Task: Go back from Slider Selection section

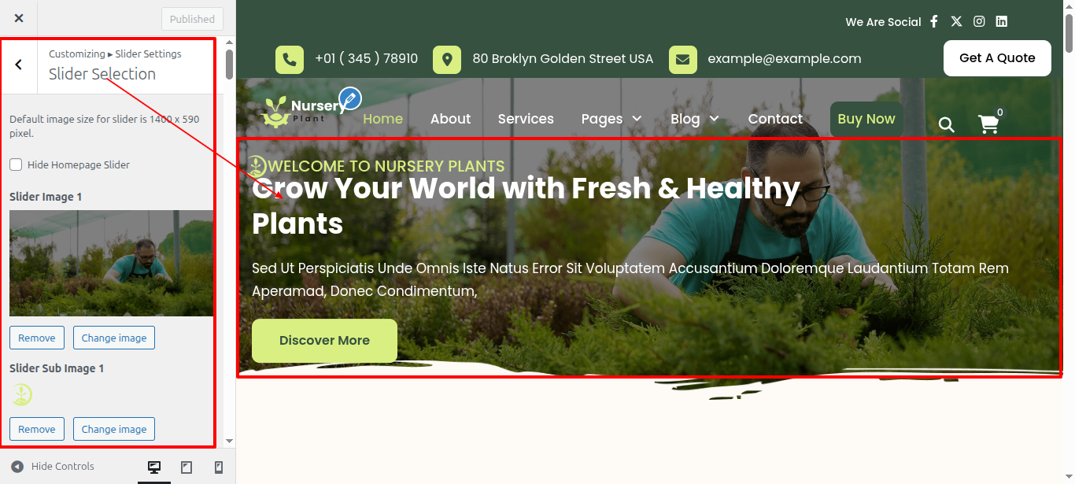Action: [x=19, y=65]
